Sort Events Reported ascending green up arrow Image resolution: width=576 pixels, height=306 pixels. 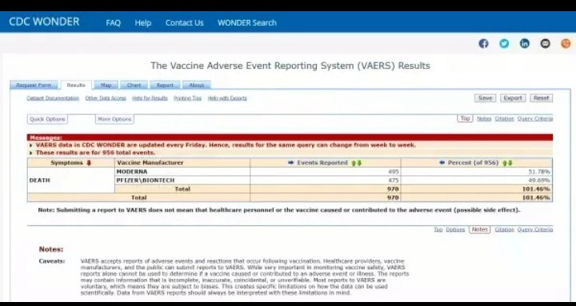click(354, 163)
